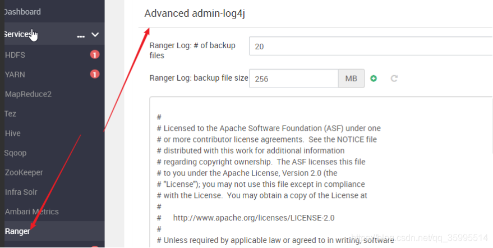493x248 pixels.
Task: Edit the number of backup files field
Action: pos(371,46)
